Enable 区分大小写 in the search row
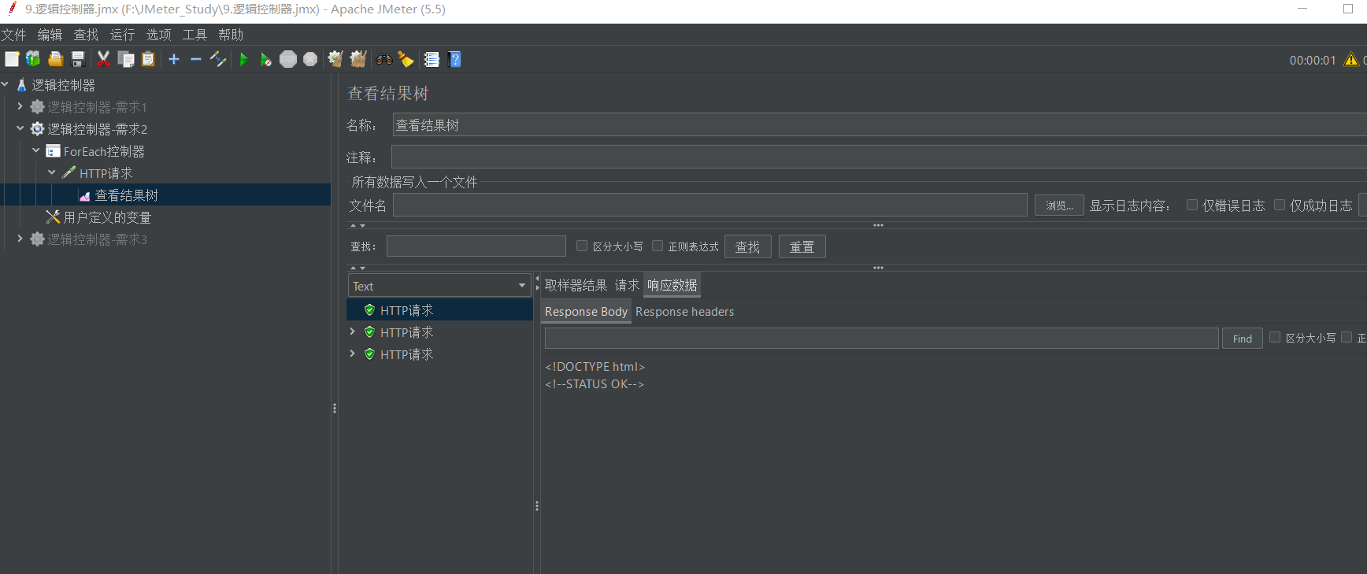 [582, 246]
